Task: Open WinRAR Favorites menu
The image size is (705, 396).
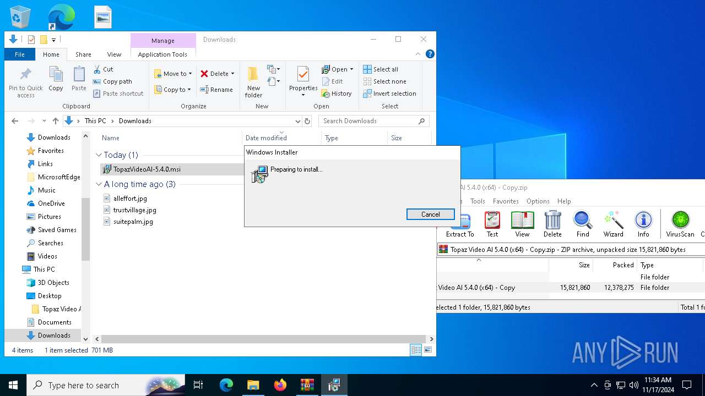Action: coord(506,201)
